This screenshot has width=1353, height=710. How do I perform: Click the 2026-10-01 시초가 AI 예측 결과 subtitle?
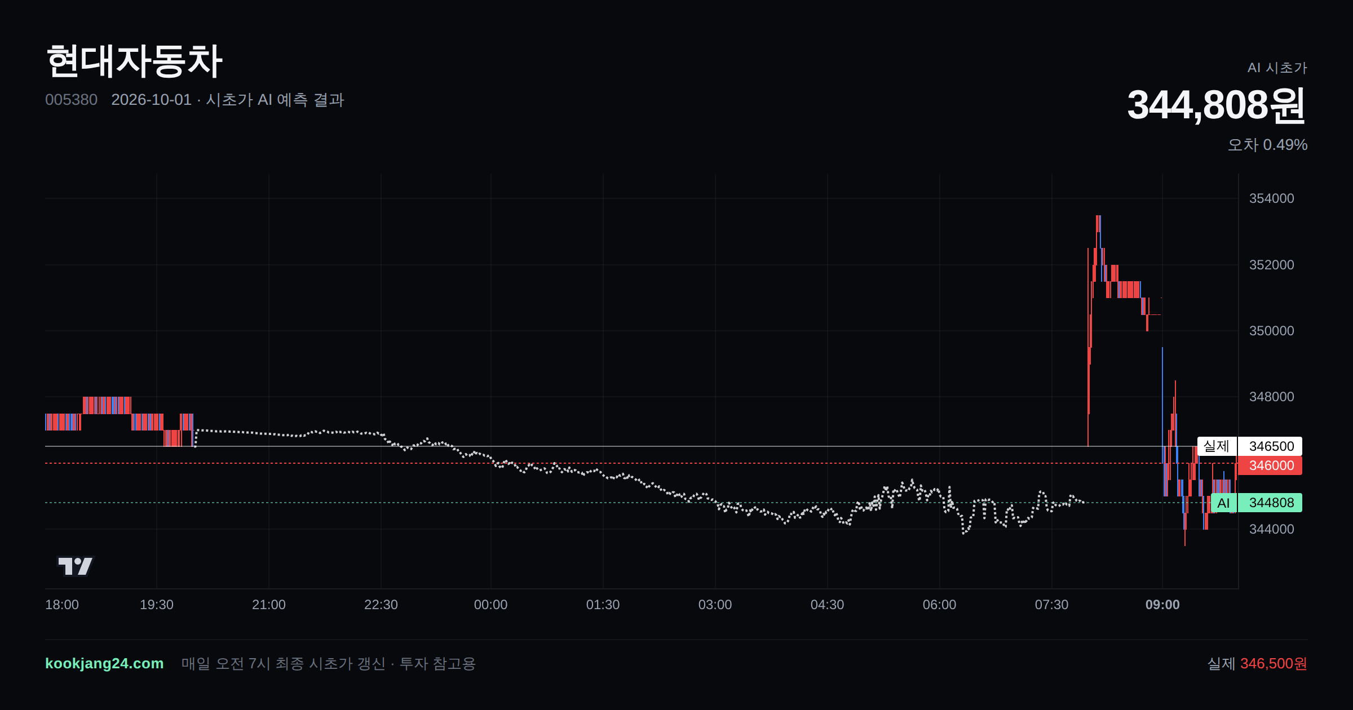[x=228, y=100]
